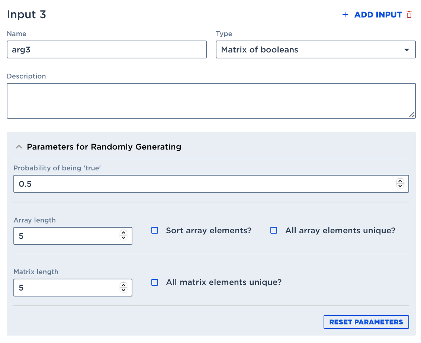Increment Array length with up arrow
Viewport: 421px width, 343px height.
[x=123, y=233]
